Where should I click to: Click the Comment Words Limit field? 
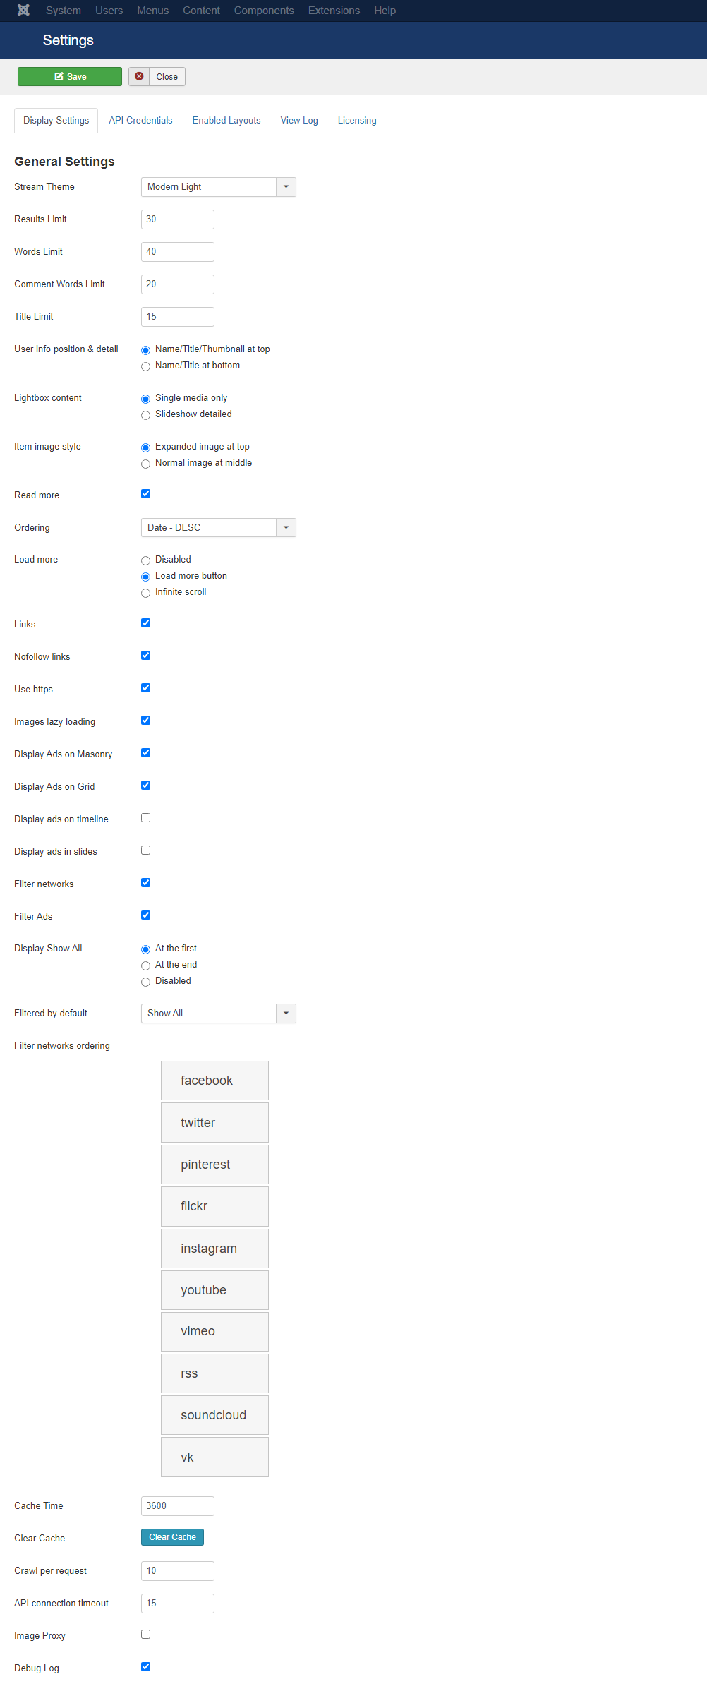pyautogui.click(x=178, y=284)
